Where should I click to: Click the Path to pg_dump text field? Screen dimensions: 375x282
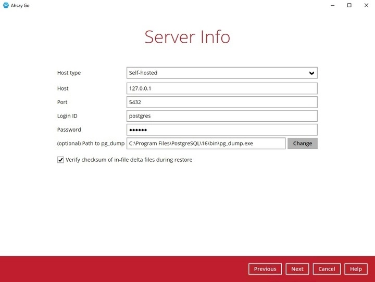pyautogui.click(x=206, y=144)
